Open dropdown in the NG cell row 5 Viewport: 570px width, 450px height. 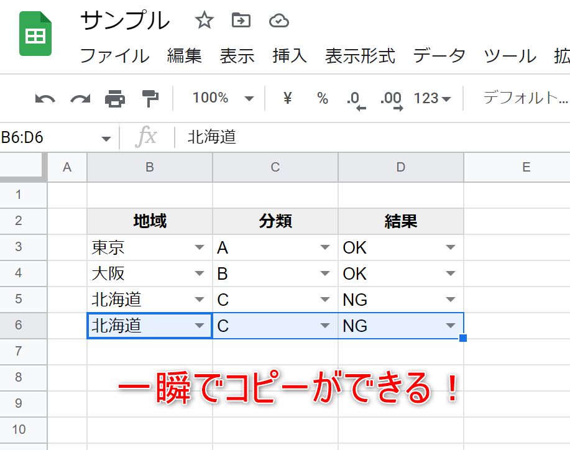click(x=450, y=300)
